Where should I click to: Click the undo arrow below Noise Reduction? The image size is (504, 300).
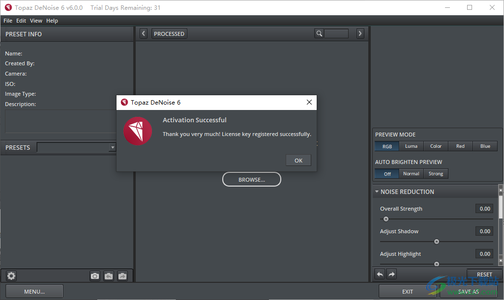380,274
